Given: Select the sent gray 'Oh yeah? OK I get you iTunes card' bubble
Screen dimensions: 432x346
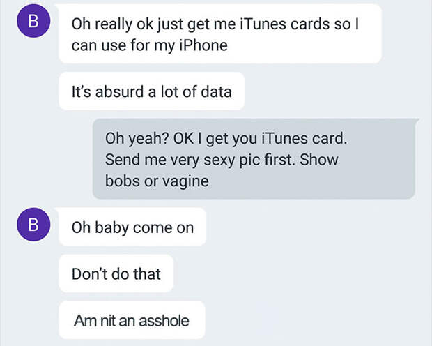Looking at the screenshot, I should 254,158.
